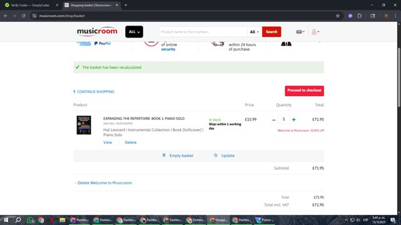The height and width of the screenshot is (225, 401).
Task: Expand the black ALL categories dropdown
Action: tap(134, 32)
